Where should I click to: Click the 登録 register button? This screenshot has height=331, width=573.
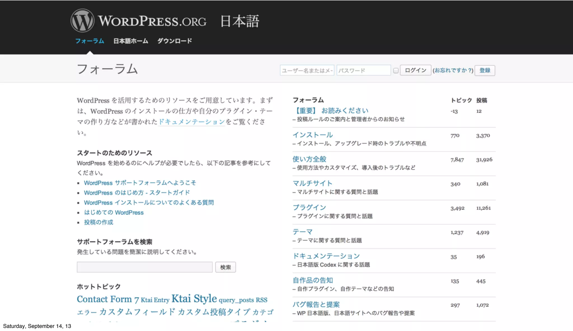pos(485,70)
